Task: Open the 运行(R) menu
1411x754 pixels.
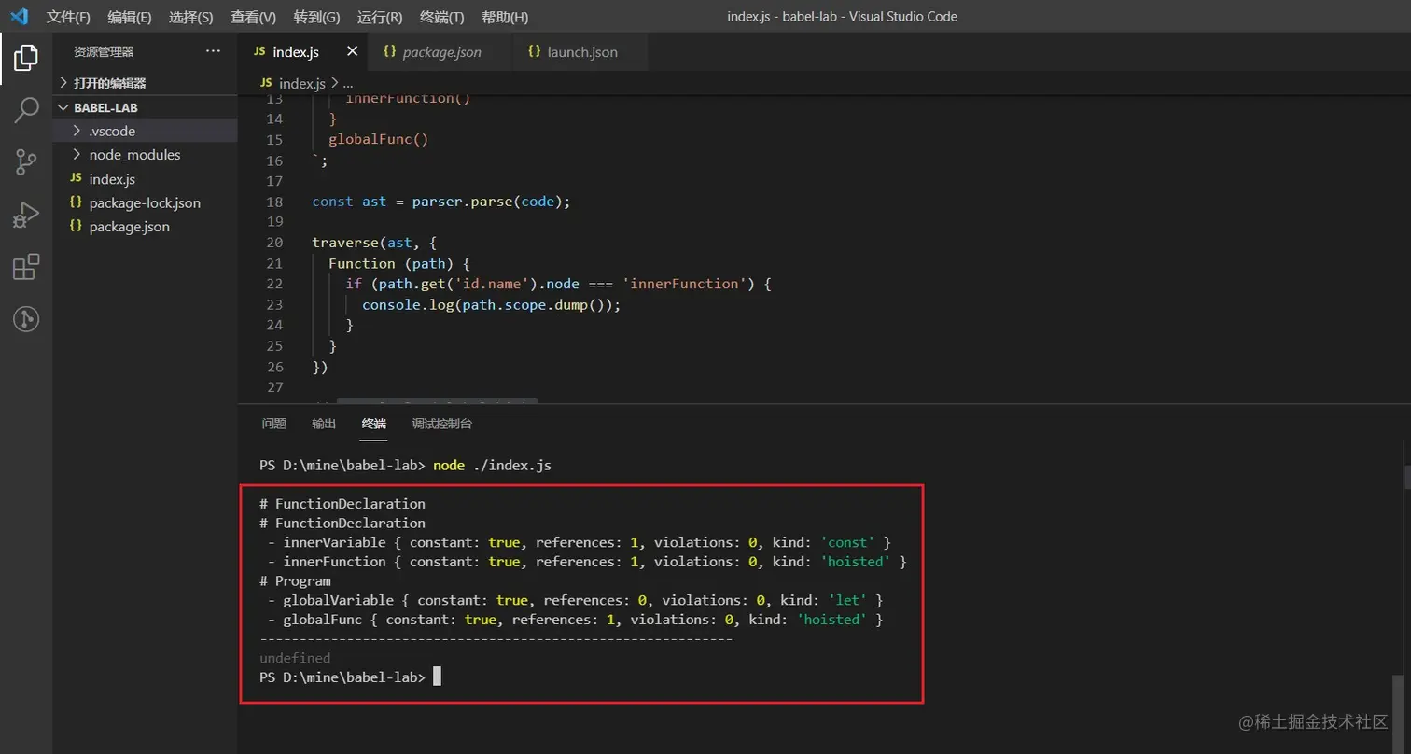Action: pos(380,17)
